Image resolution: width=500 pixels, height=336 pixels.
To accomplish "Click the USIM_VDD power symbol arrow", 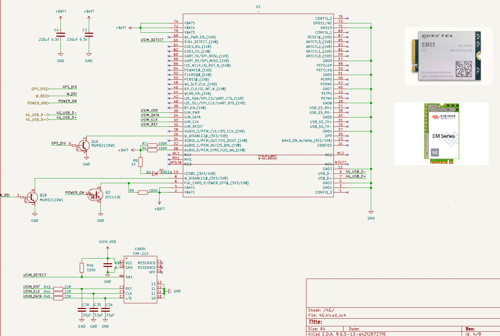I will point(107,249).
